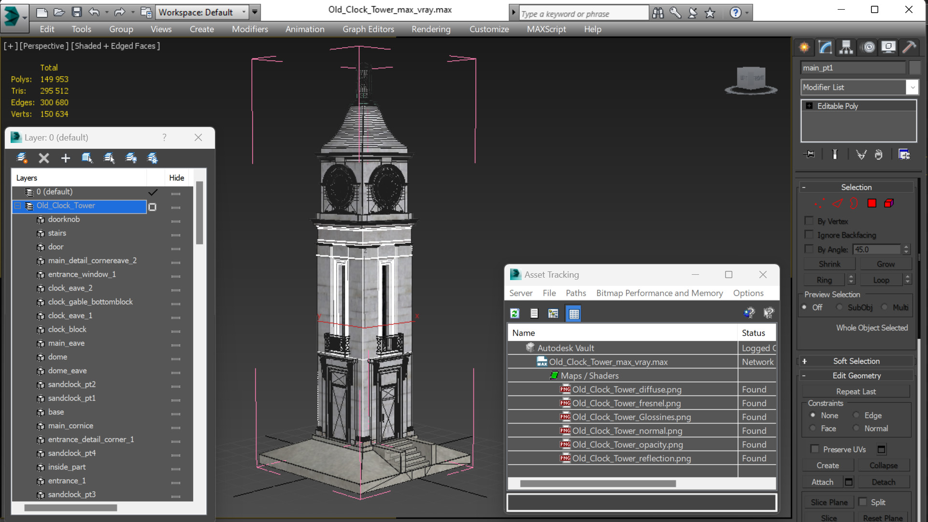
Task: Select Border sub-object level
Action: [x=854, y=203]
